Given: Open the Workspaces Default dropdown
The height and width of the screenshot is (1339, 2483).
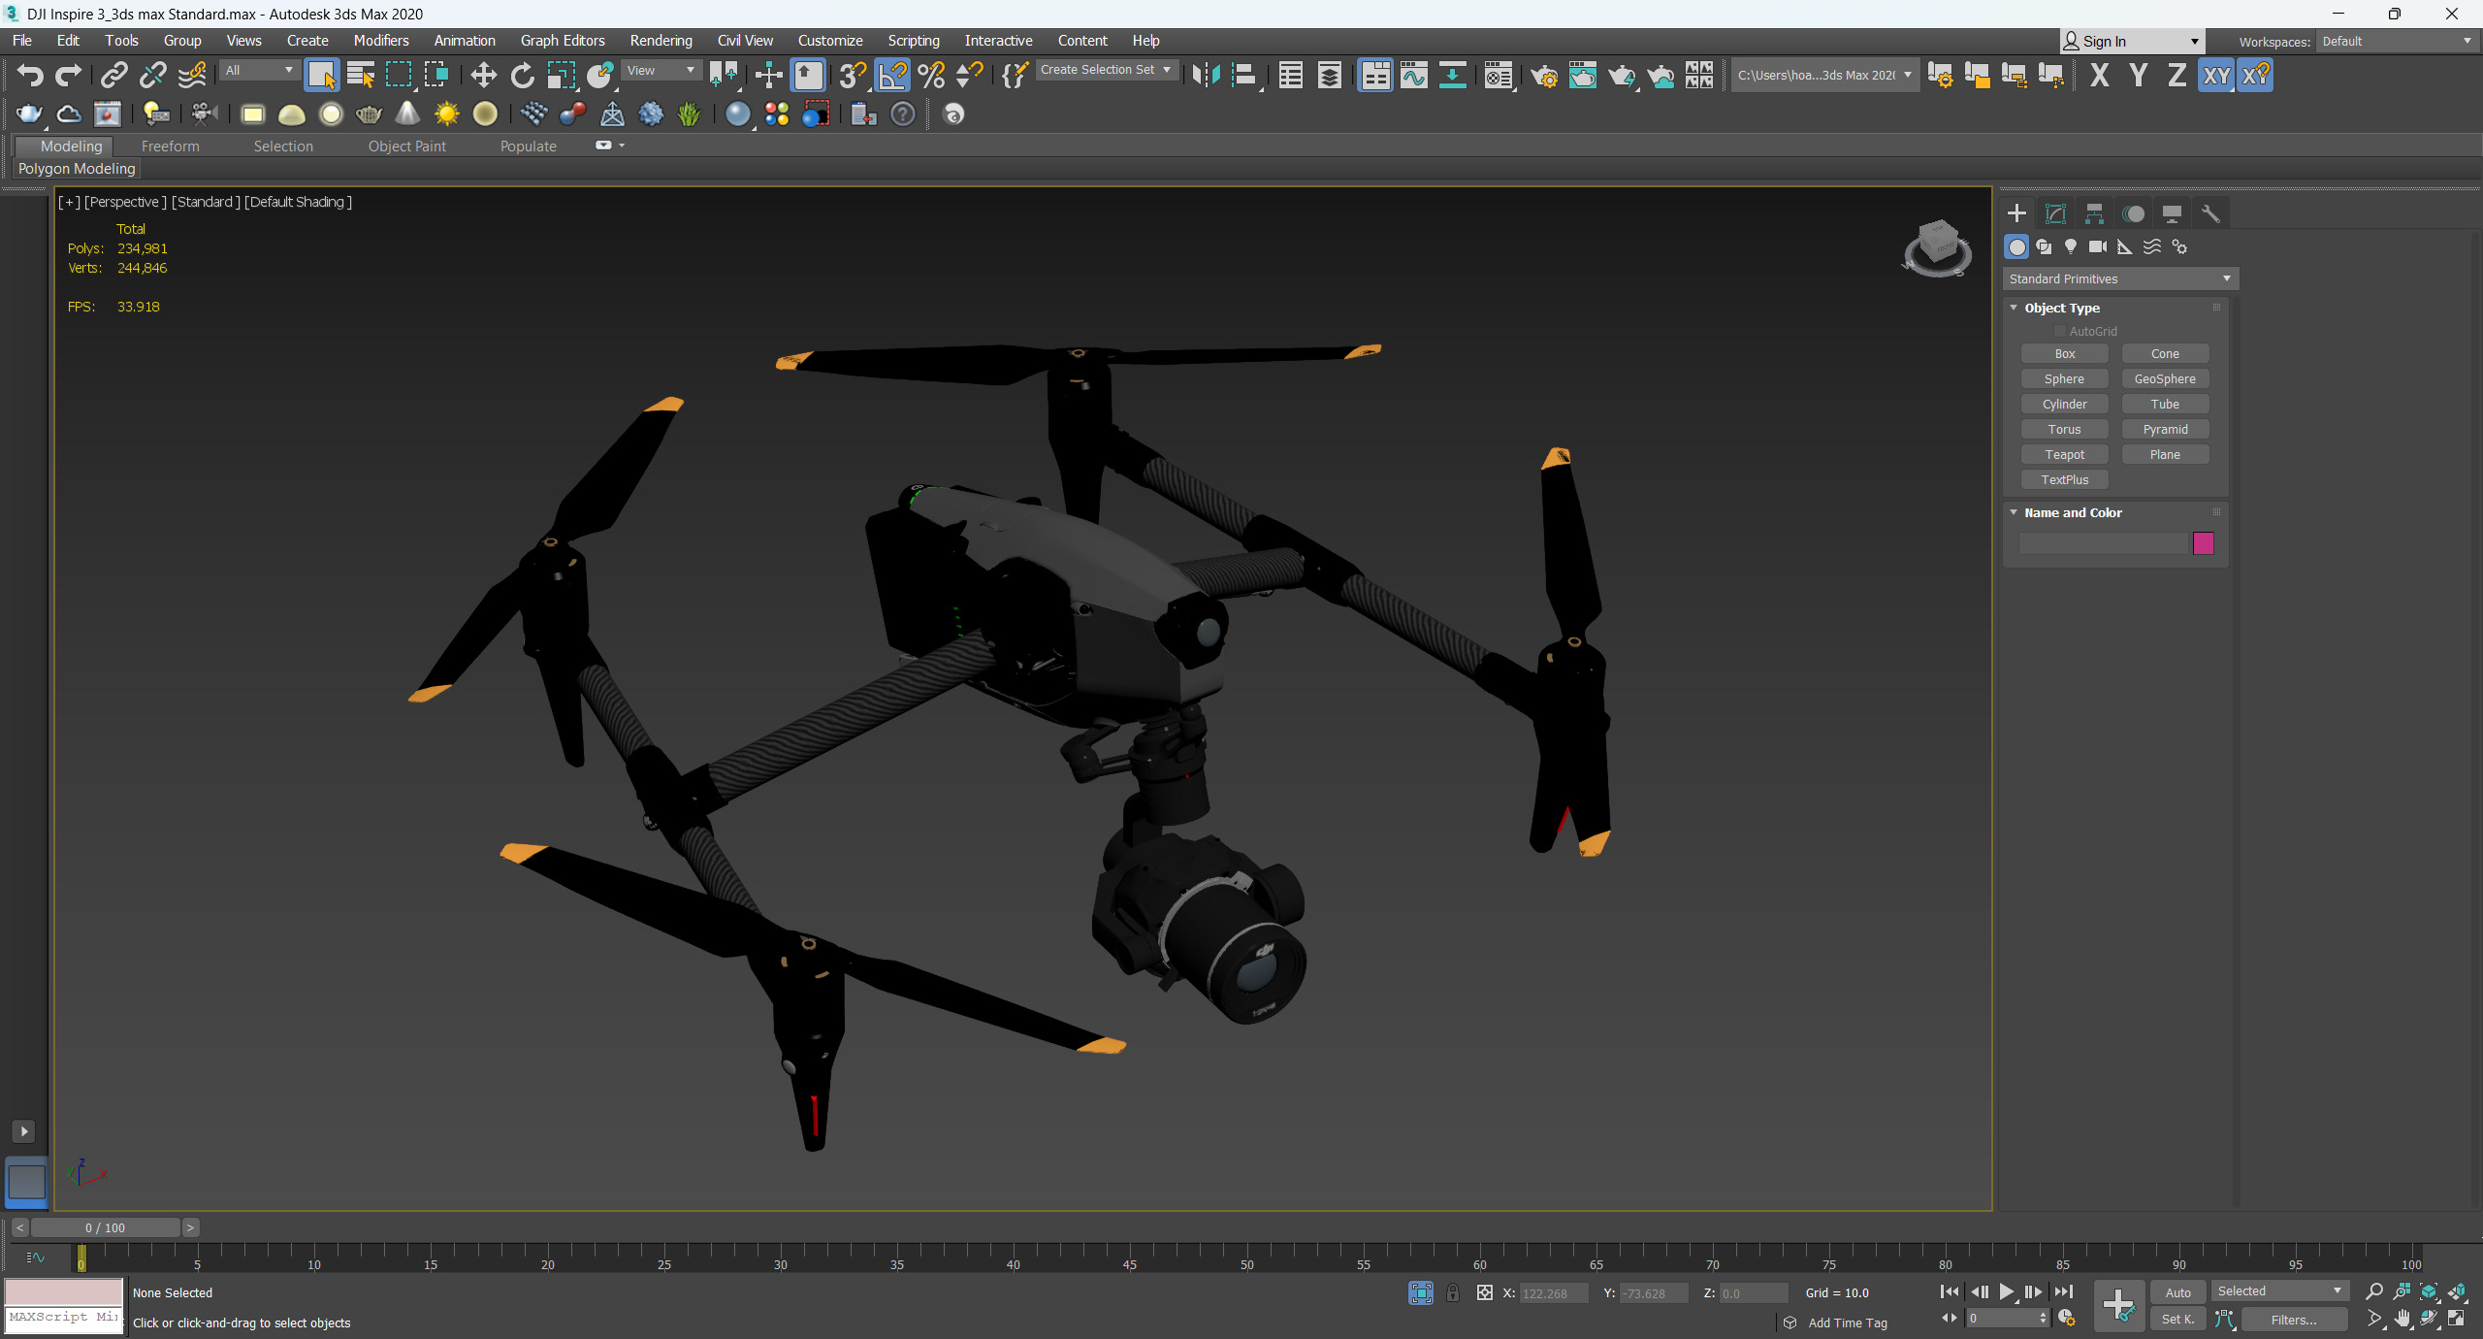Looking at the screenshot, I should click(x=2397, y=41).
